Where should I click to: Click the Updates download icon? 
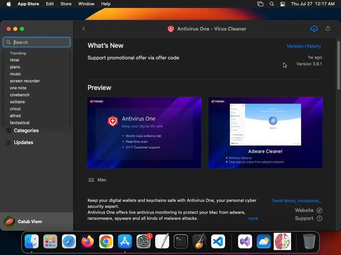pos(8,142)
